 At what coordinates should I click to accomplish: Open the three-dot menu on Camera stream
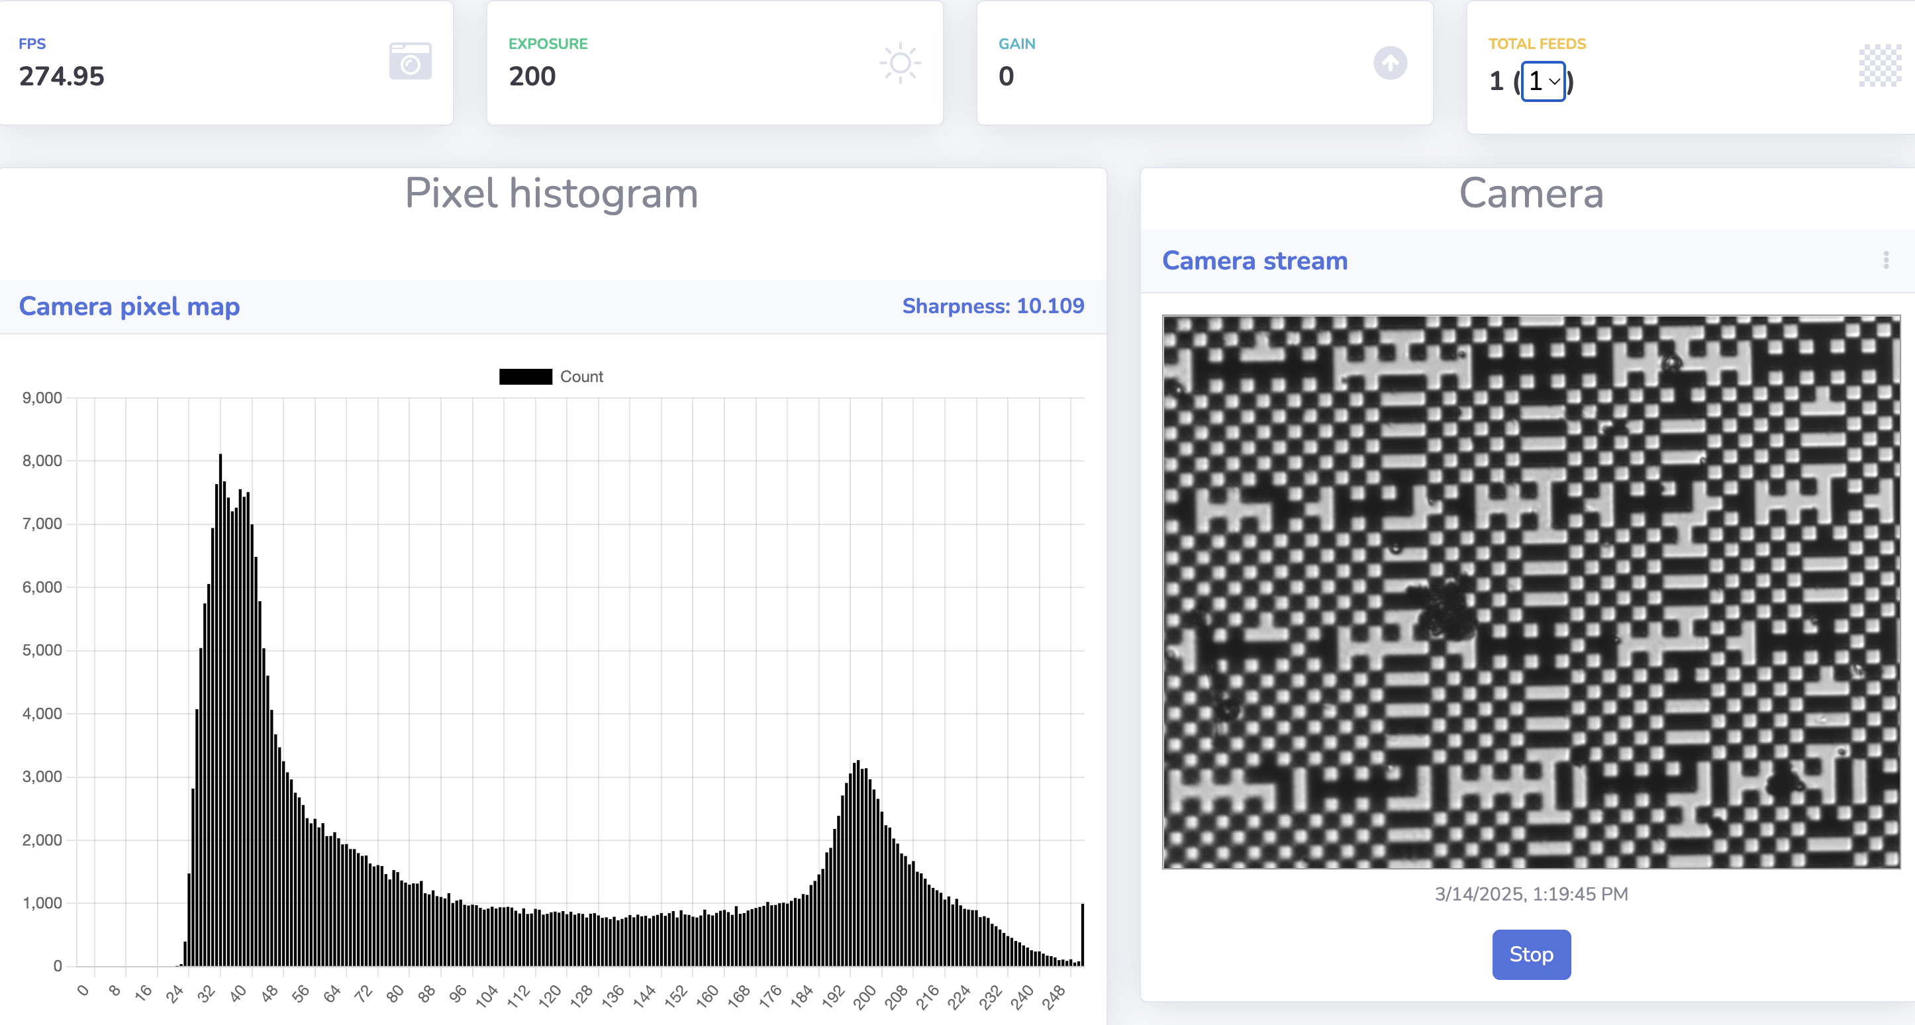1885,260
